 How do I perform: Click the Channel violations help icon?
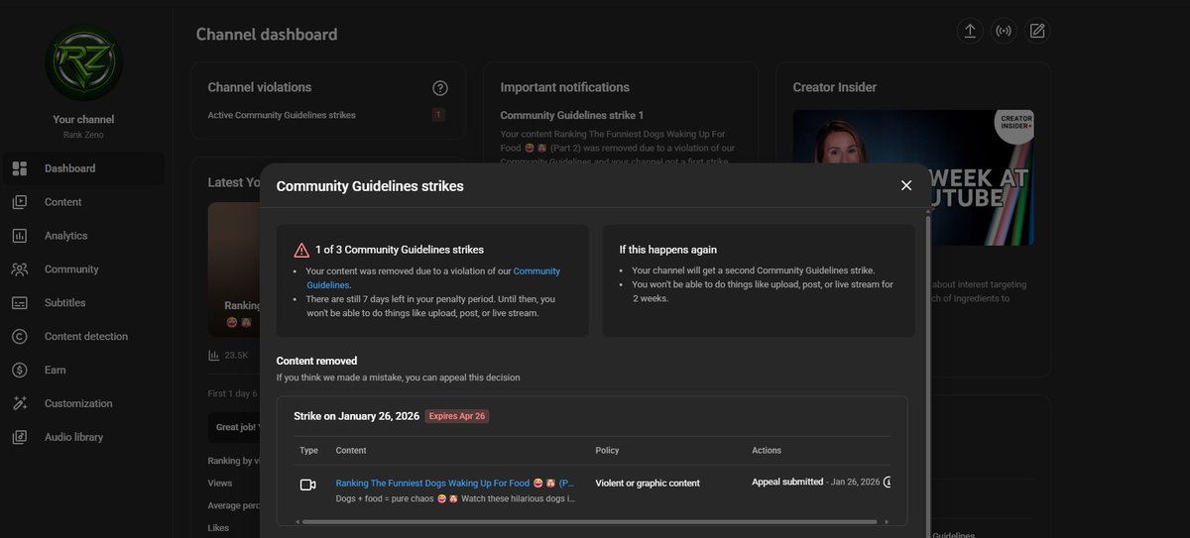[440, 88]
